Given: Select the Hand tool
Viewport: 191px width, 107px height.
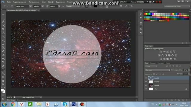Looking at the screenshot, I should click(x=3, y=81).
